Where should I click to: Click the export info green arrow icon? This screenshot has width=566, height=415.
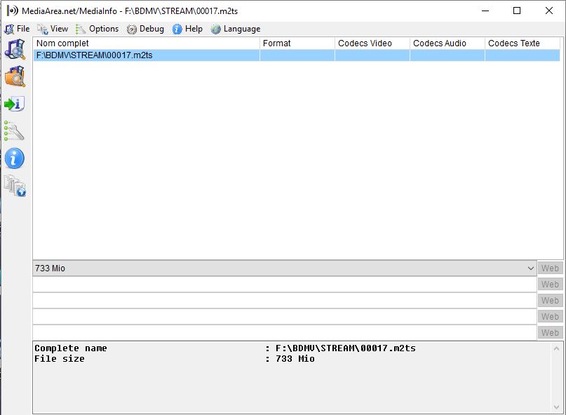click(15, 104)
